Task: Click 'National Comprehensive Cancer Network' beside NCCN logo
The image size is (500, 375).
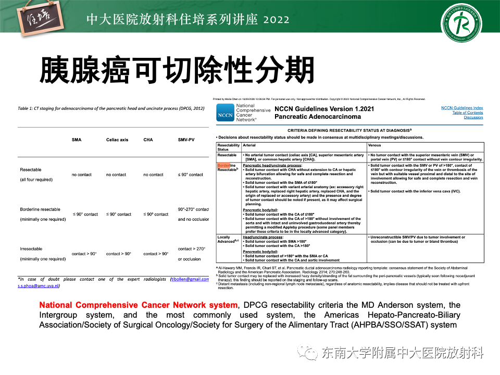Action: 253,113
